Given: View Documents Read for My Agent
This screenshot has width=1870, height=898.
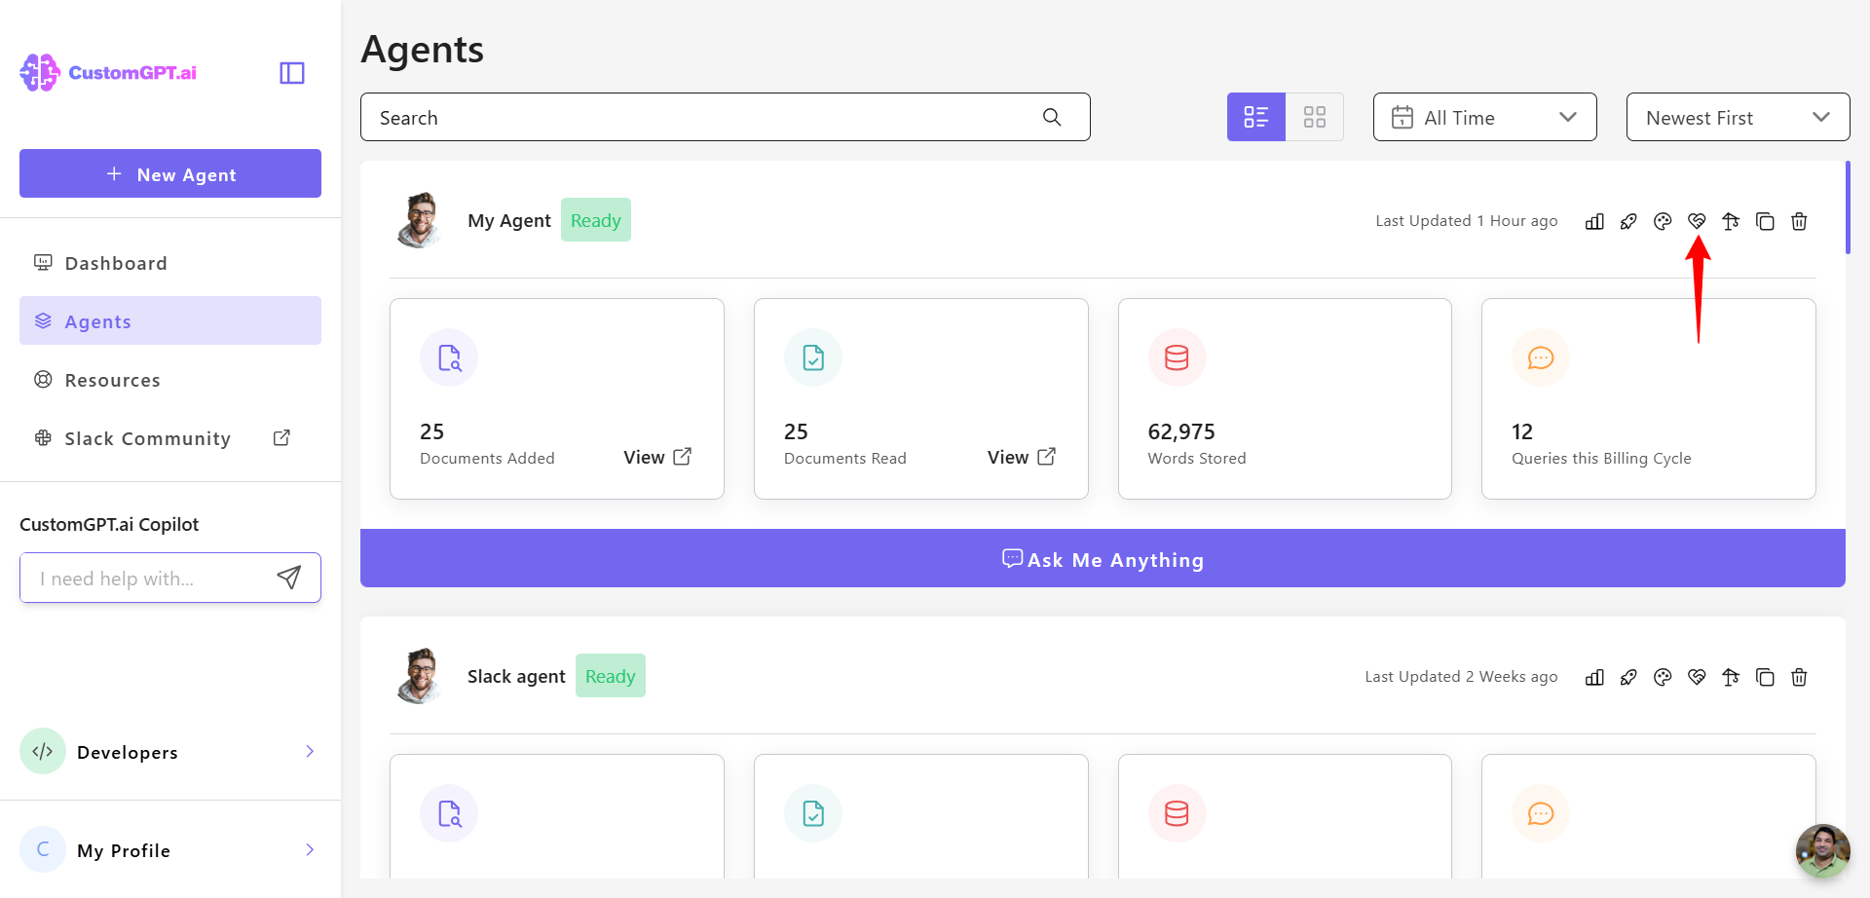Looking at the screenshot, I should click(1022, 457).
